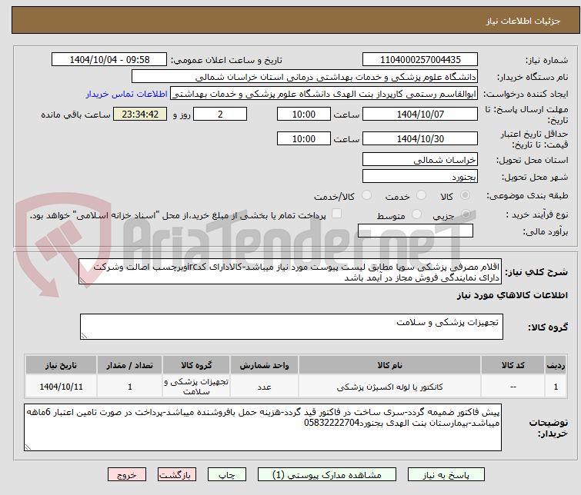Click the remaining days field showing 2
This screenshot has height=495, width=581.
220,114
